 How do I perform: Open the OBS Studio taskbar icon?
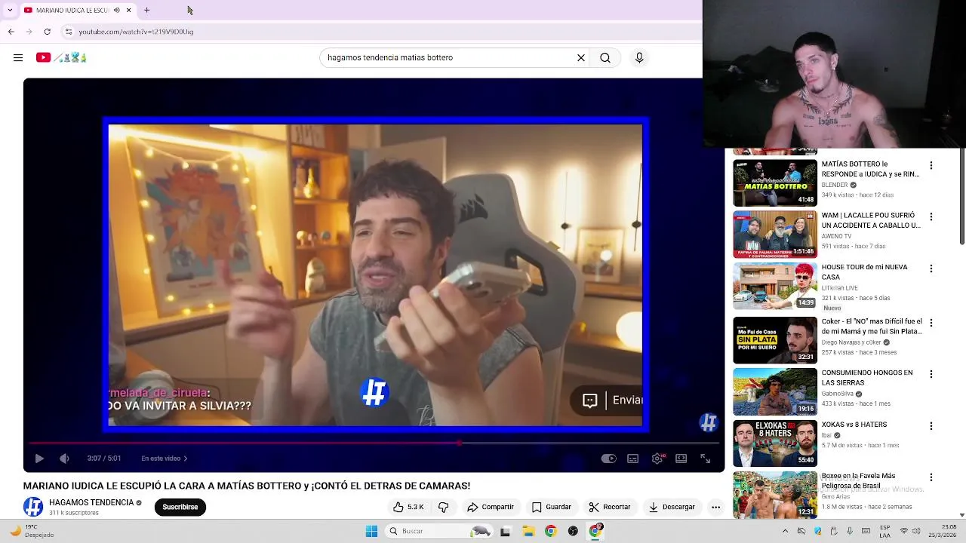(x=573, y=531)
